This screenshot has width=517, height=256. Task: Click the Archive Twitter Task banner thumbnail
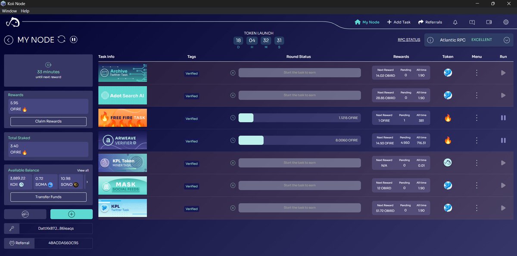click(122, 73)
